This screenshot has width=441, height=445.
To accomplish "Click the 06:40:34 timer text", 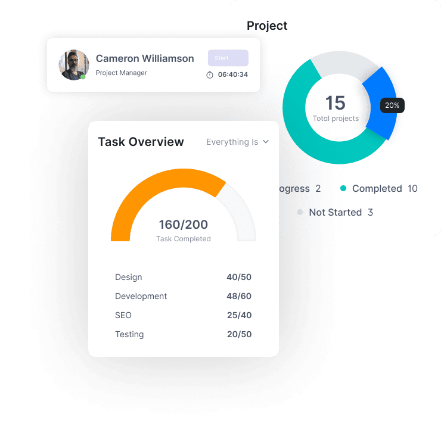I will click(233, 75).
